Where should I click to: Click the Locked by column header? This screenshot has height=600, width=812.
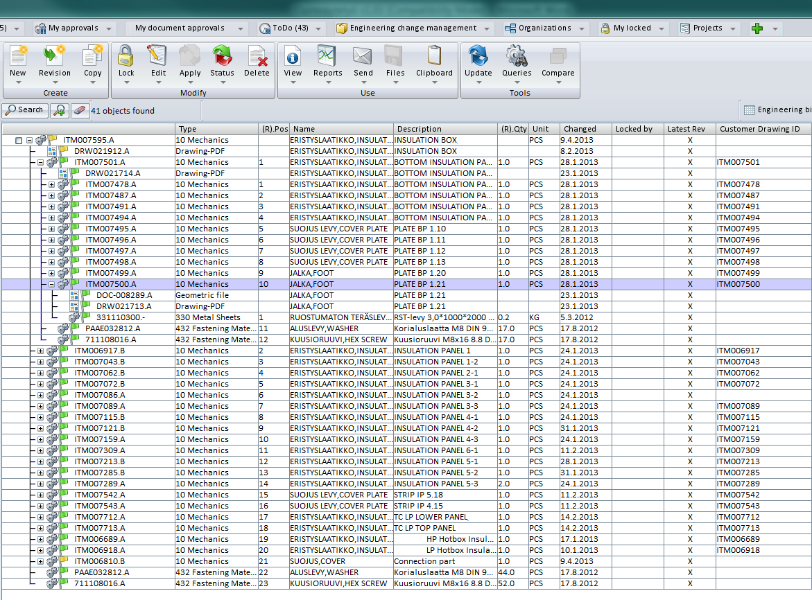(x=637, y=129)
